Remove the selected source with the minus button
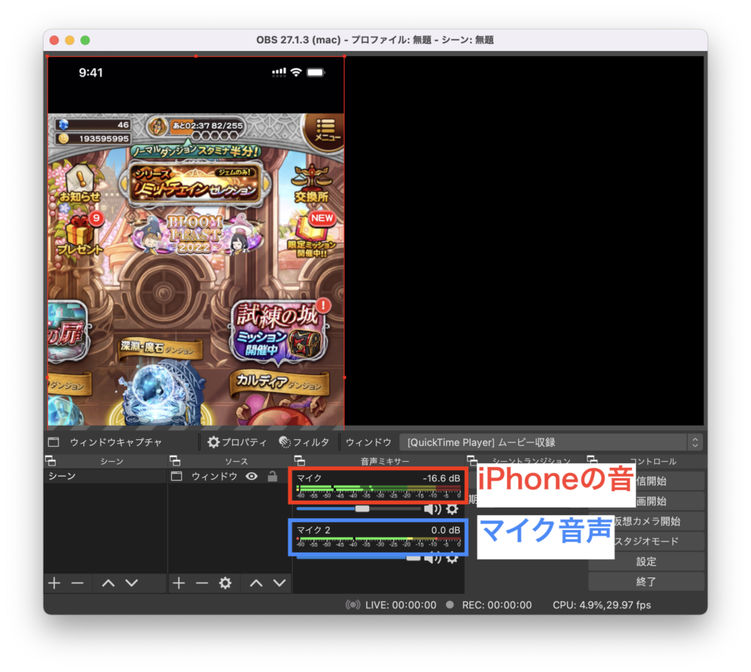 pyautogui.click(x=202, y=583)
